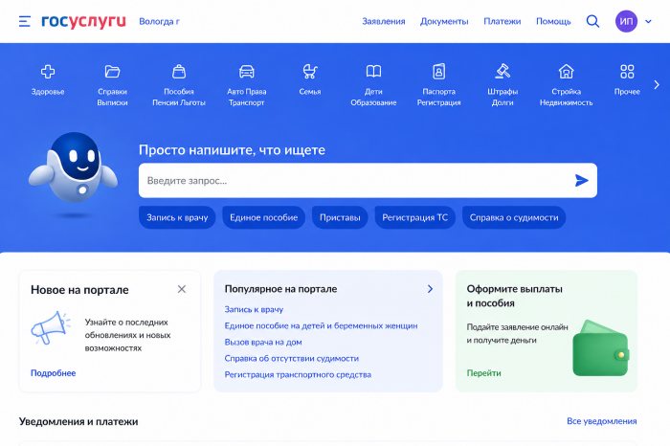
Task: Open the Дети Образование category
Action: (373, 85)
